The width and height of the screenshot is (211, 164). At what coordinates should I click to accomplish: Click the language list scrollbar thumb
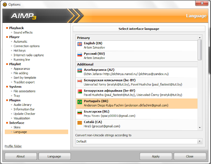tap(200, 50)
